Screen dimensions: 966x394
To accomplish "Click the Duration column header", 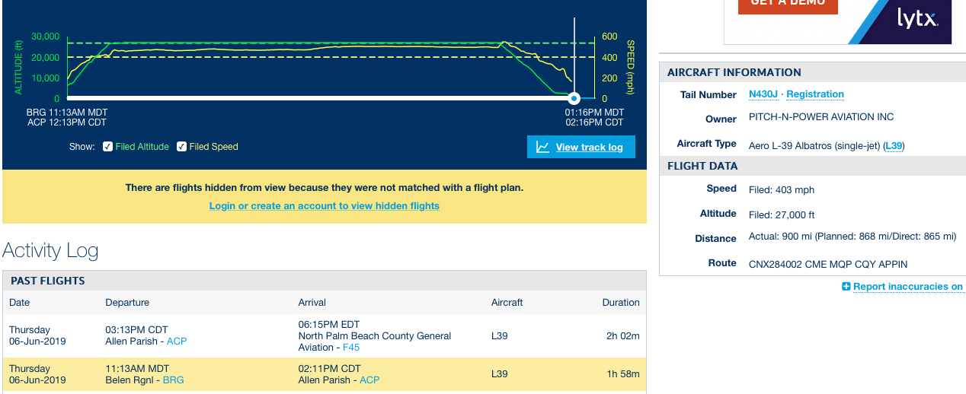I will coord(620,303).
